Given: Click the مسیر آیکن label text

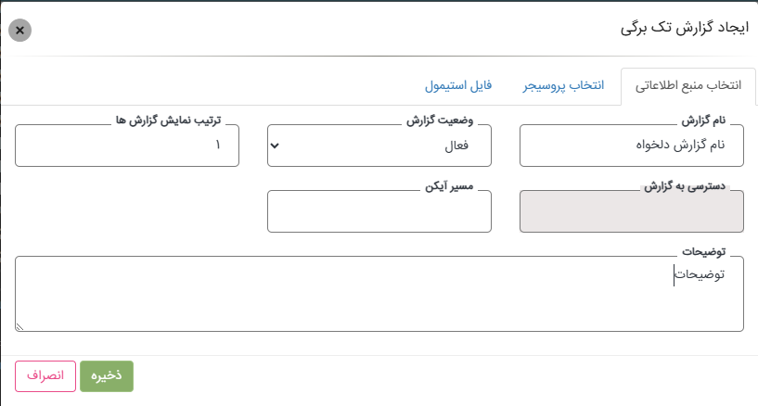Looking at the screenshot, I should 449,186.
